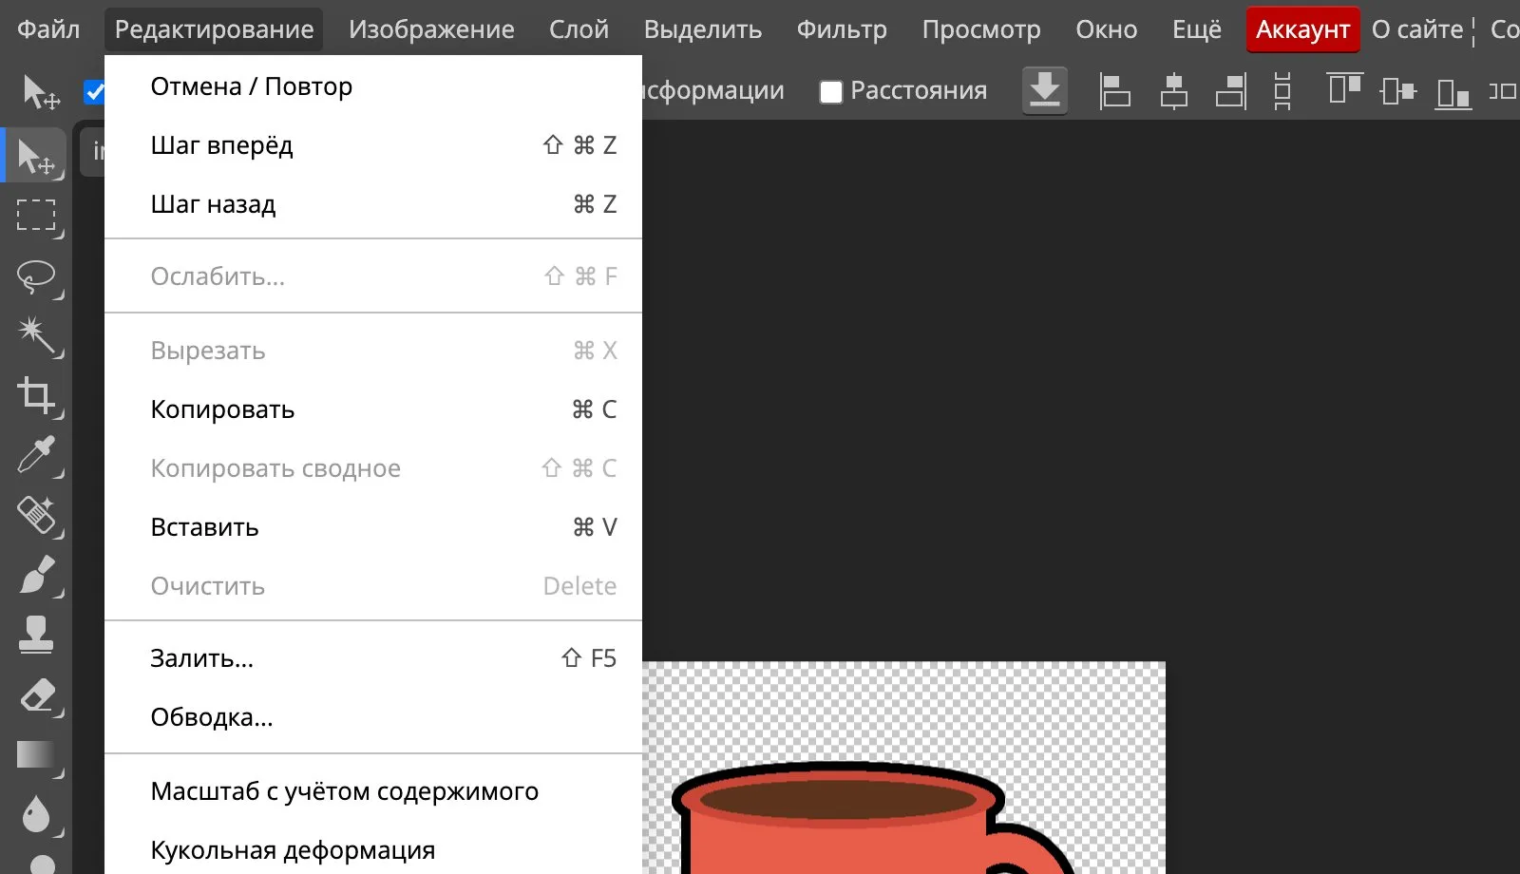Click Отмена / Повтор menu entry
The image size is (1520, 874).
point(373,86)
